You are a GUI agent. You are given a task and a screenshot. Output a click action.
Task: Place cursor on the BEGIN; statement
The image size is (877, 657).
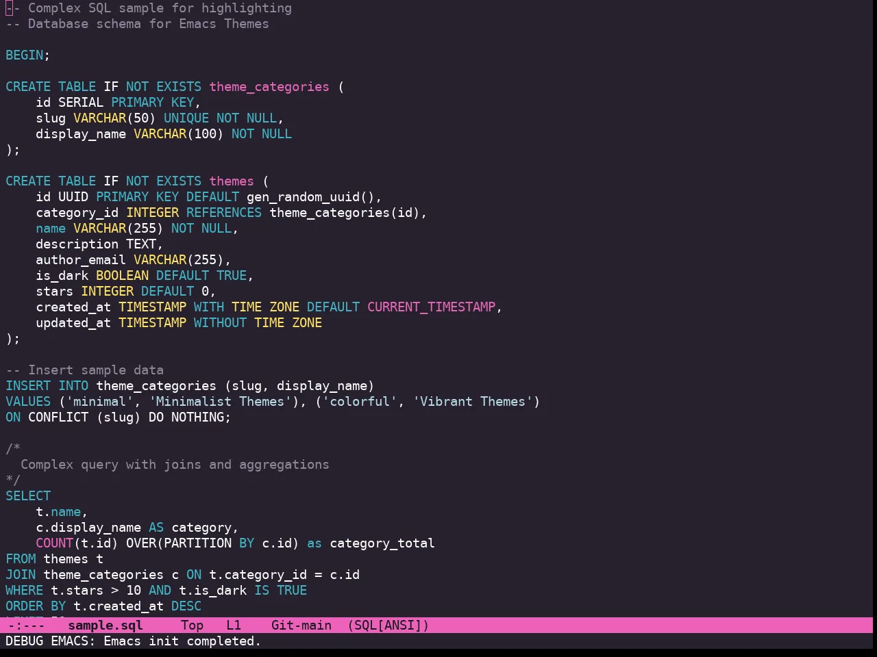click(x=28, y=55)
